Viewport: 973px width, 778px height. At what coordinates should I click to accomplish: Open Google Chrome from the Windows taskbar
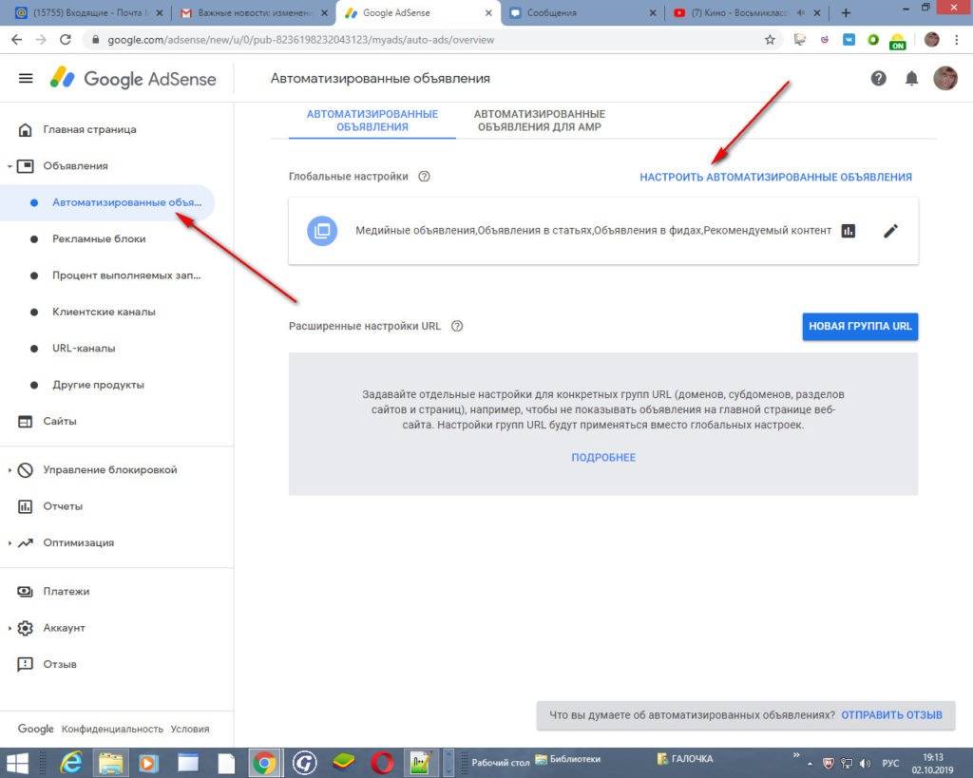pos(263,762)
